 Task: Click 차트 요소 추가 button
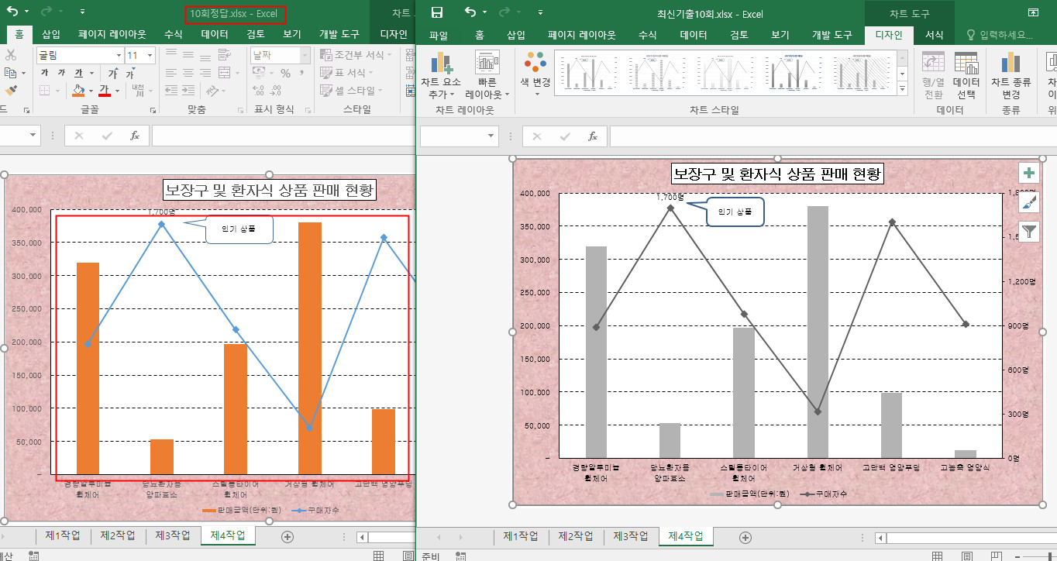coord(441,77)
